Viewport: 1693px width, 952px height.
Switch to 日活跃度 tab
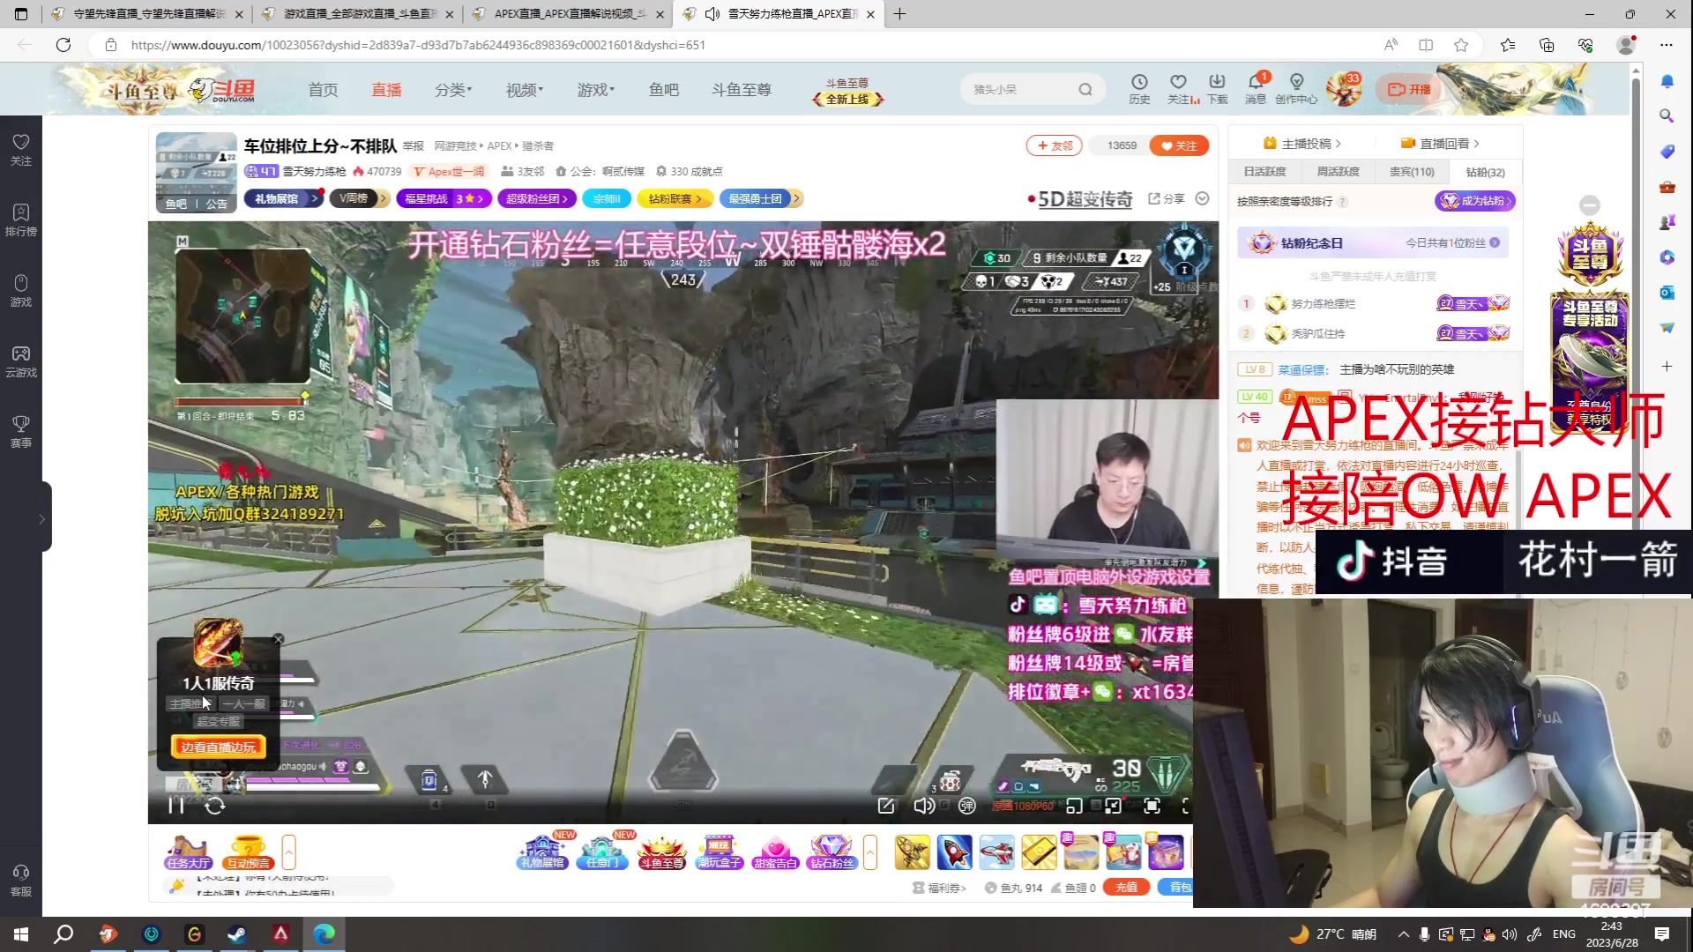pos(1264,172)
